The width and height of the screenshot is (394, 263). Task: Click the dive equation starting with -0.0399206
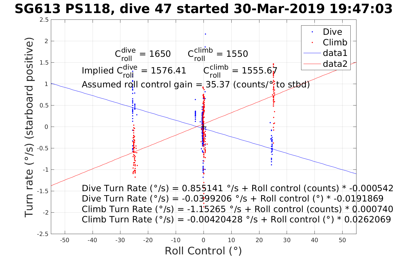coord(232,199)
